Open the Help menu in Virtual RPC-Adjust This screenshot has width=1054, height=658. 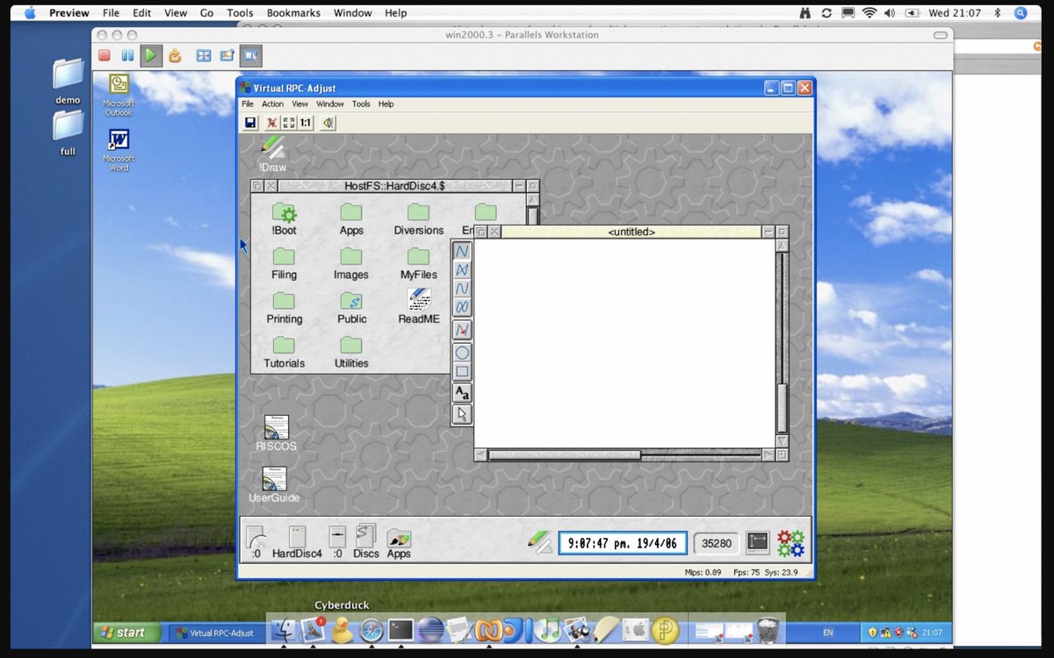tap(386, 104)
